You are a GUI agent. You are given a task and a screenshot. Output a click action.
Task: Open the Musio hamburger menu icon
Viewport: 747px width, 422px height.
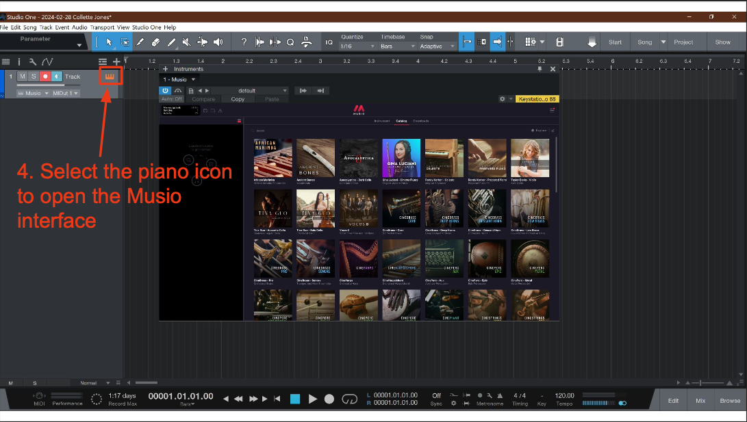(x=552, y=110)
